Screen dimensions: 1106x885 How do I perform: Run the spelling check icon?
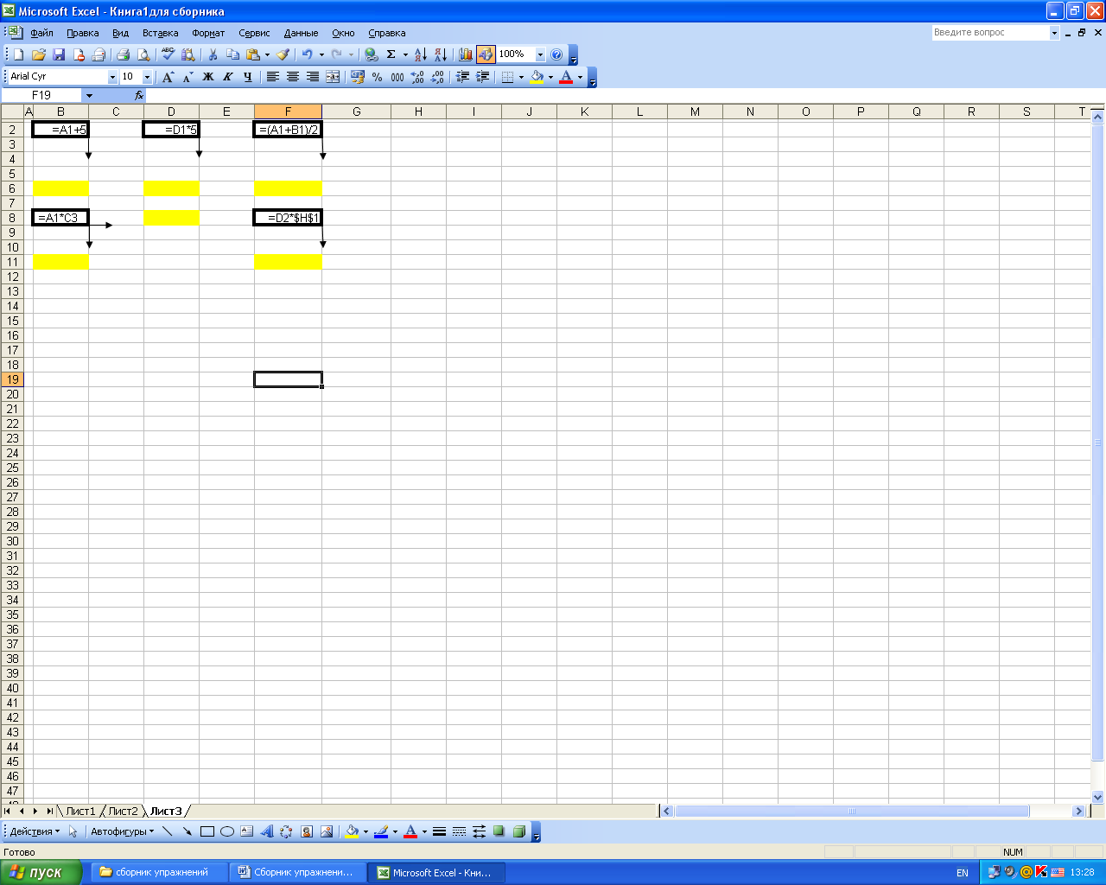tap(168, 54)
